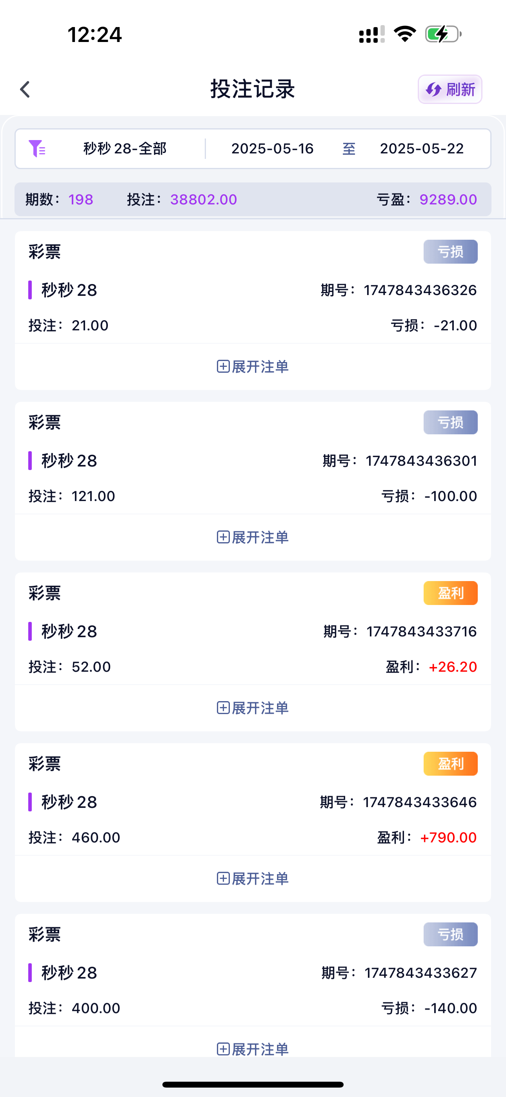506x1097 pixels.
Task: Expand bet slip for period 1747843436326
Action: click(x=253, y=367)
